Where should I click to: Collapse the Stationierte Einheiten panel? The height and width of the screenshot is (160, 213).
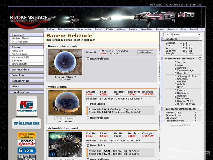coord(200,59)
